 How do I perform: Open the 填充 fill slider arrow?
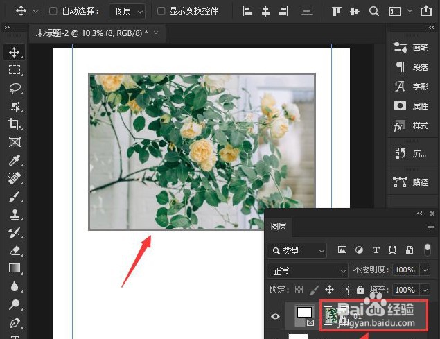click(425, 290)
